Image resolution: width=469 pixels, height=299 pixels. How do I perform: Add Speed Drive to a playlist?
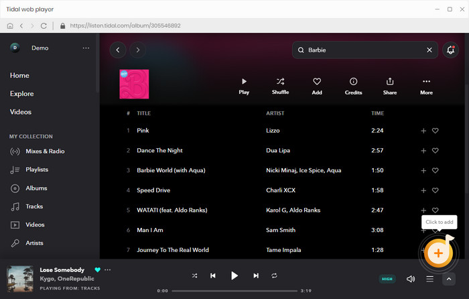423,190
